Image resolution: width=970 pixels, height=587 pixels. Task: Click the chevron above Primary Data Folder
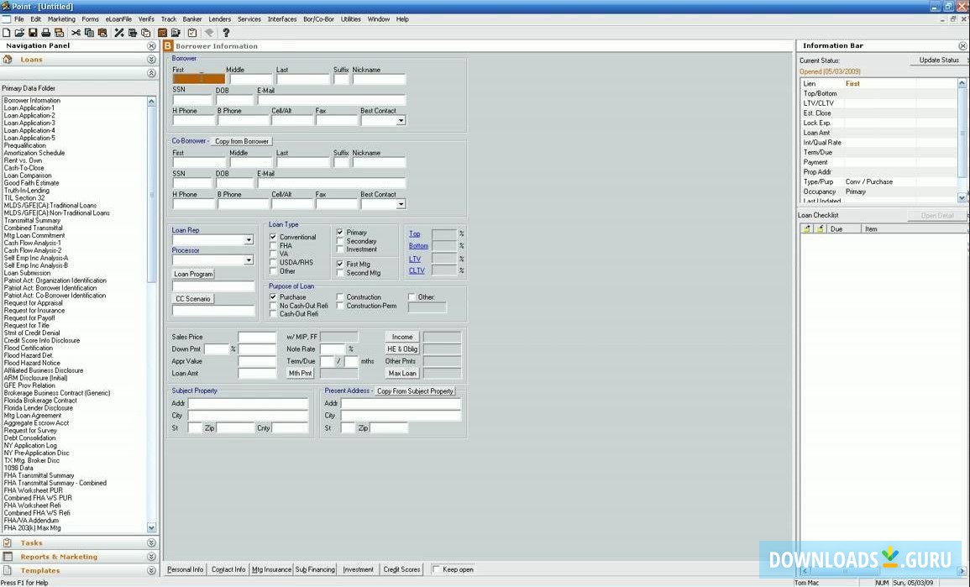151,73
